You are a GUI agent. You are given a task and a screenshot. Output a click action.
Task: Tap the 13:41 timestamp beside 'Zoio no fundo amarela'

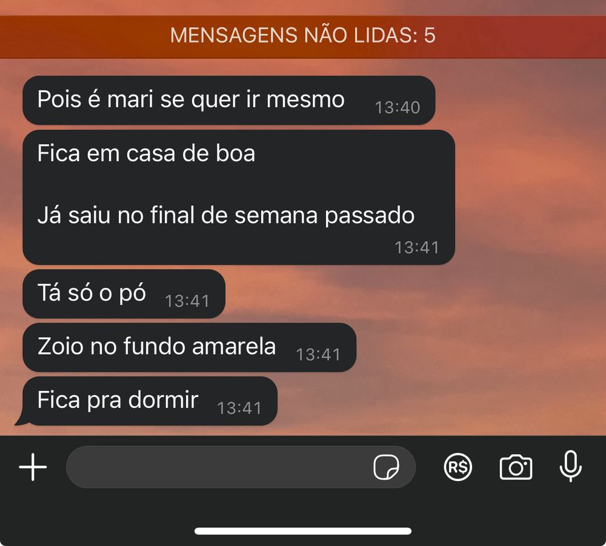coord(318,355)
